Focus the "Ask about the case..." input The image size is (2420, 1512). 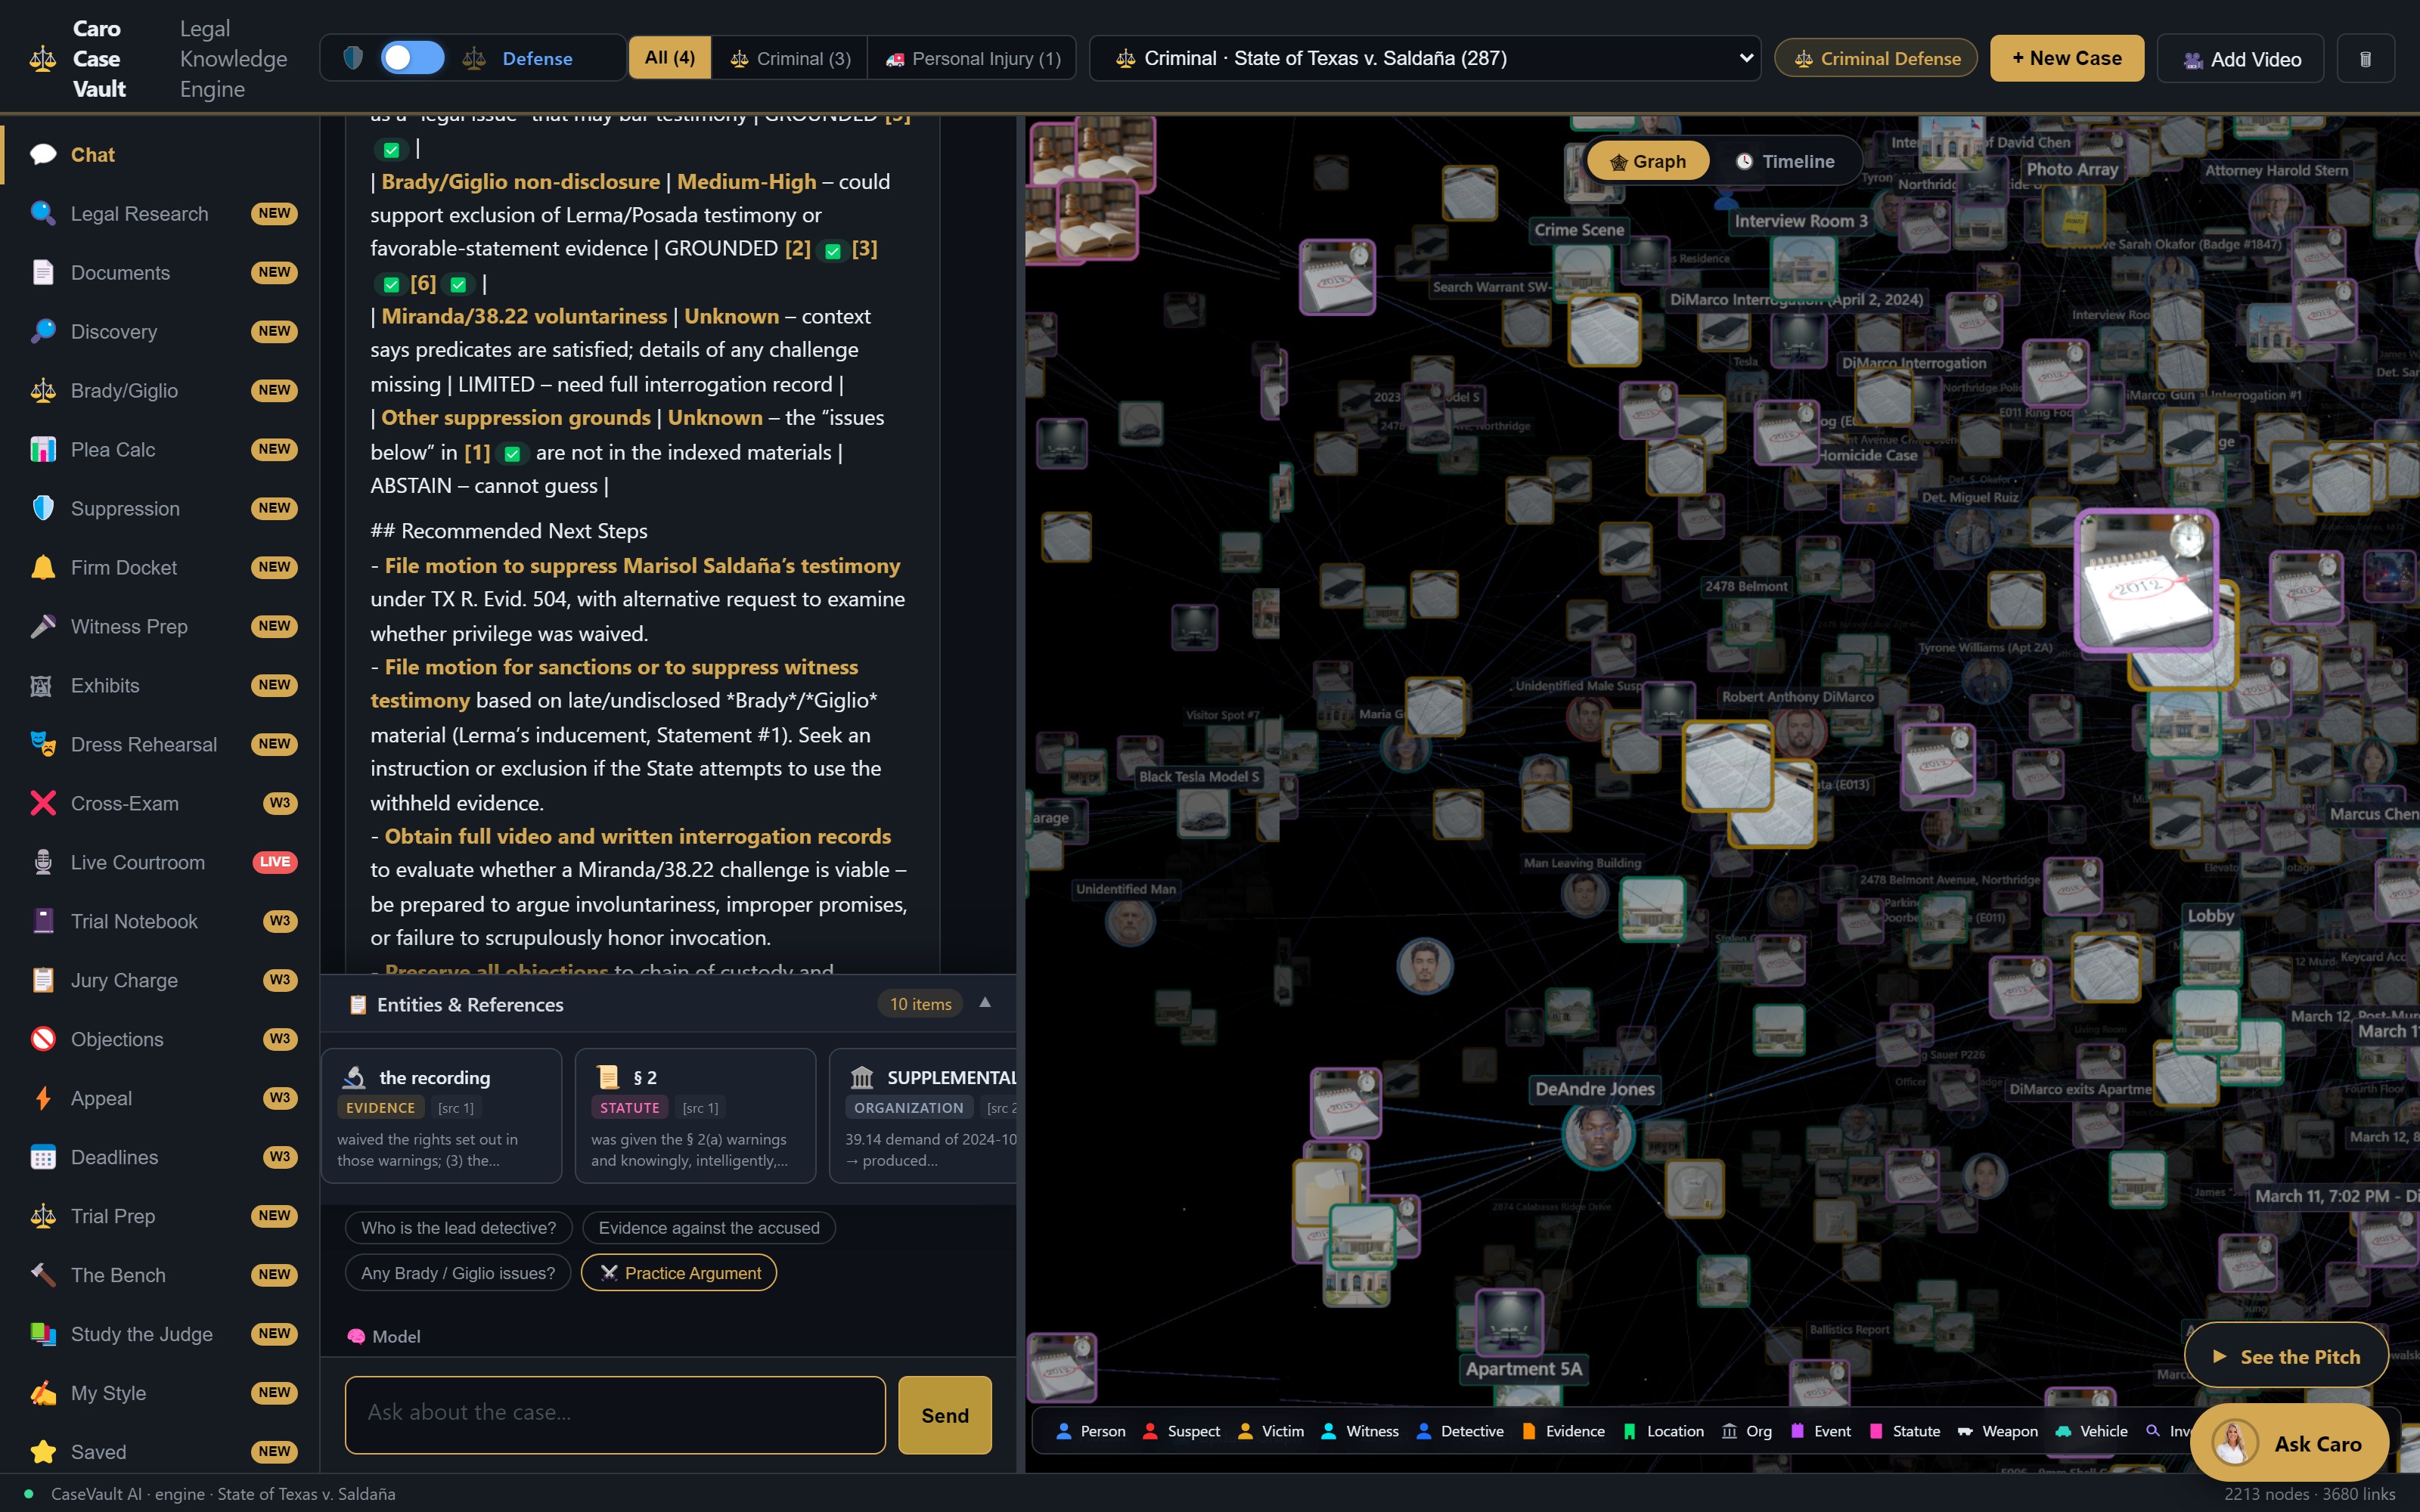tap(615, 1414)
